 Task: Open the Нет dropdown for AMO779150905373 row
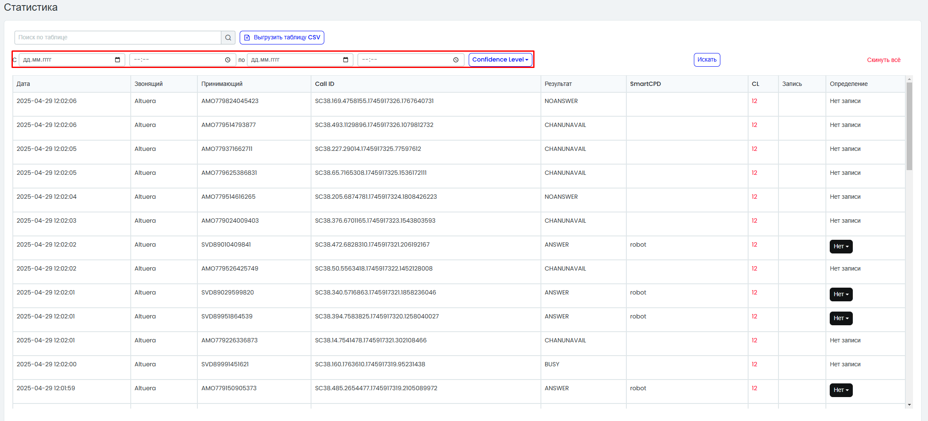click(841, 390)
